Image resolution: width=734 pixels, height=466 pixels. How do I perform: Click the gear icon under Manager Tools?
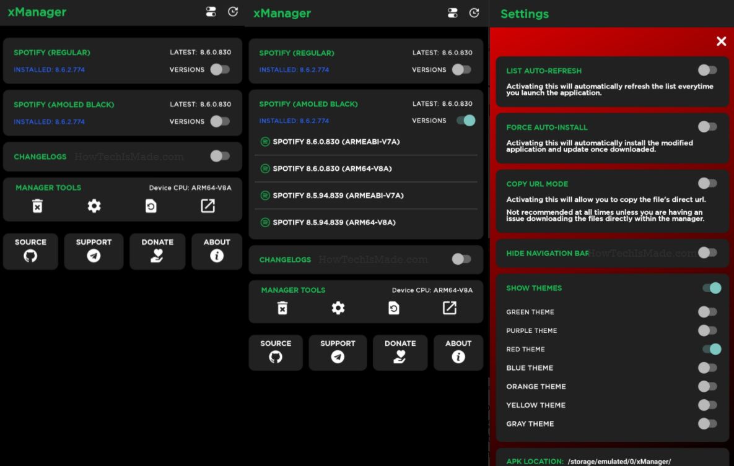(94, 205)
